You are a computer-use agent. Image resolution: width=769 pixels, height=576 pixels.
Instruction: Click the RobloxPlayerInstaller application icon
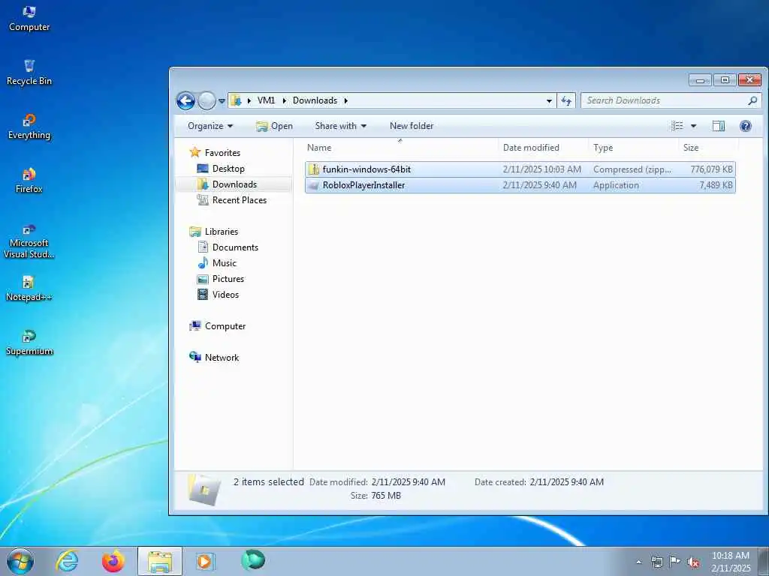click(x=314, y=185)
